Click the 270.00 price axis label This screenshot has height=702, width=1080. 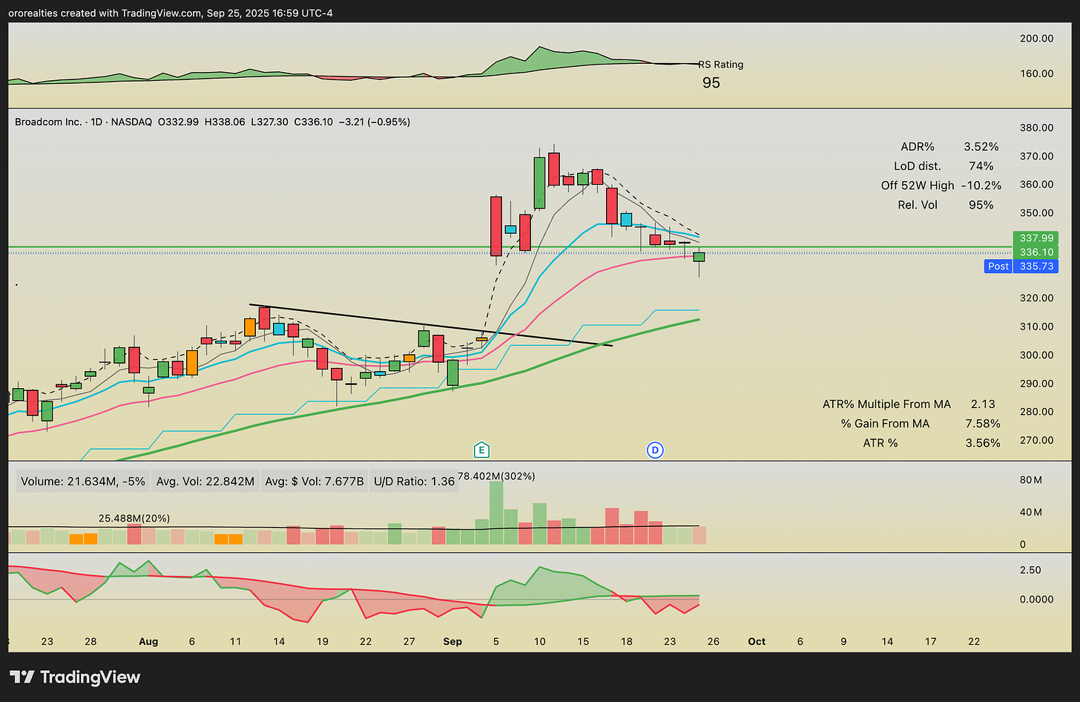[1036, 440]
